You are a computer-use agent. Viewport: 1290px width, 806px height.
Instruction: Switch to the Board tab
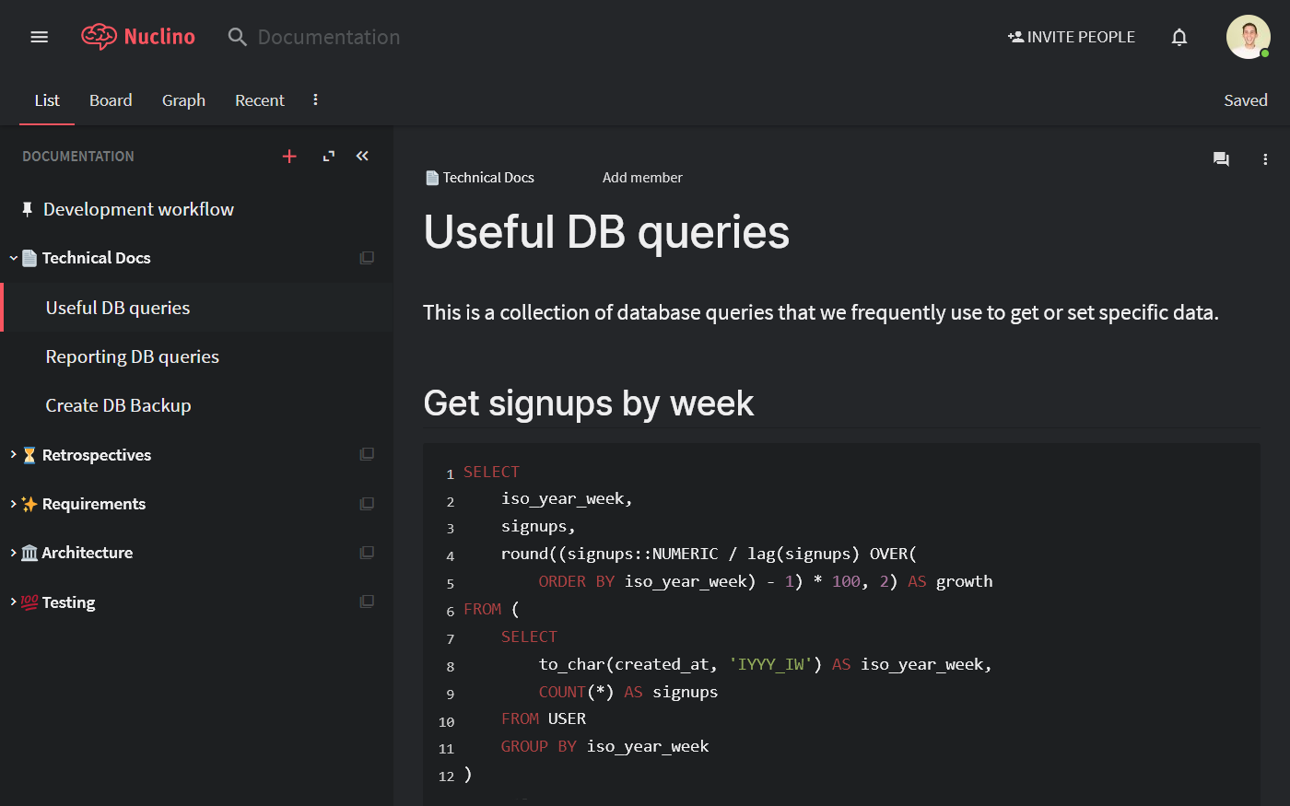click(111, 99)
